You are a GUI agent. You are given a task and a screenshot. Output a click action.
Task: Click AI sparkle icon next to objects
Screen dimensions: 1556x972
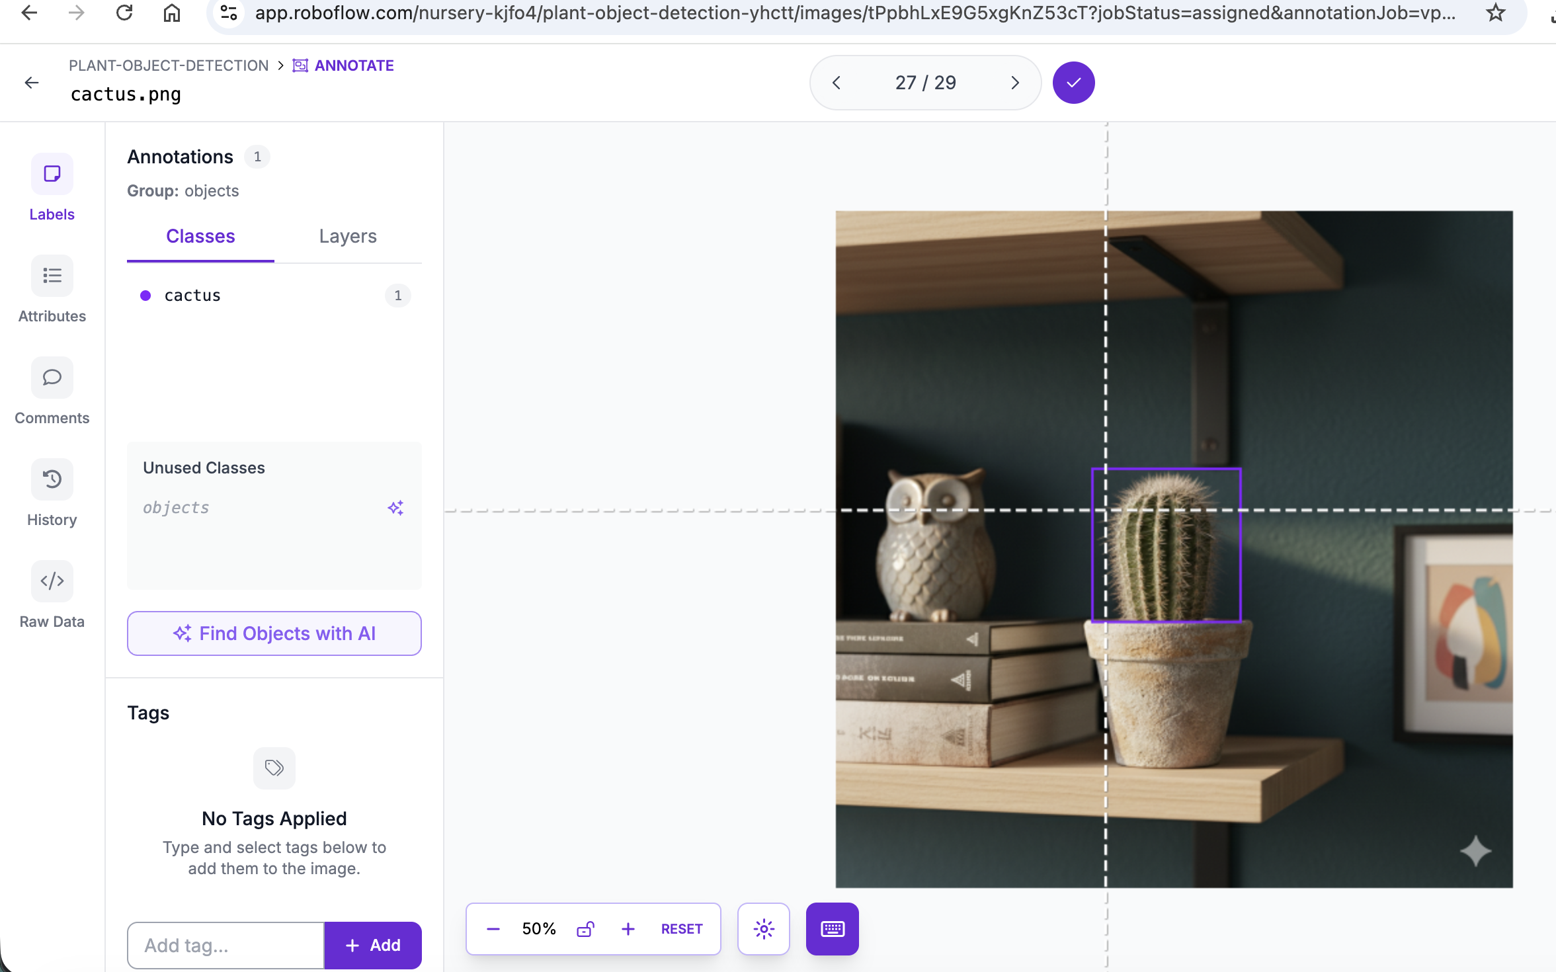pyautogui.click(x=395, y=508)
